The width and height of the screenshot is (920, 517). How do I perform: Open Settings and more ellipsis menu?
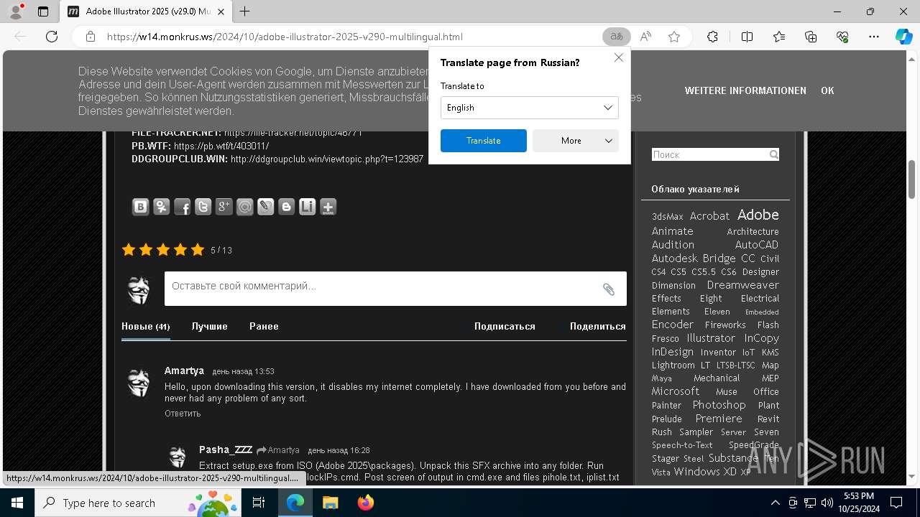coord(874,37)
